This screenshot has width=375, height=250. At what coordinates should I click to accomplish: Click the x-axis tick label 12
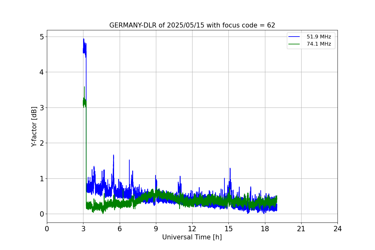click(192, 229)
